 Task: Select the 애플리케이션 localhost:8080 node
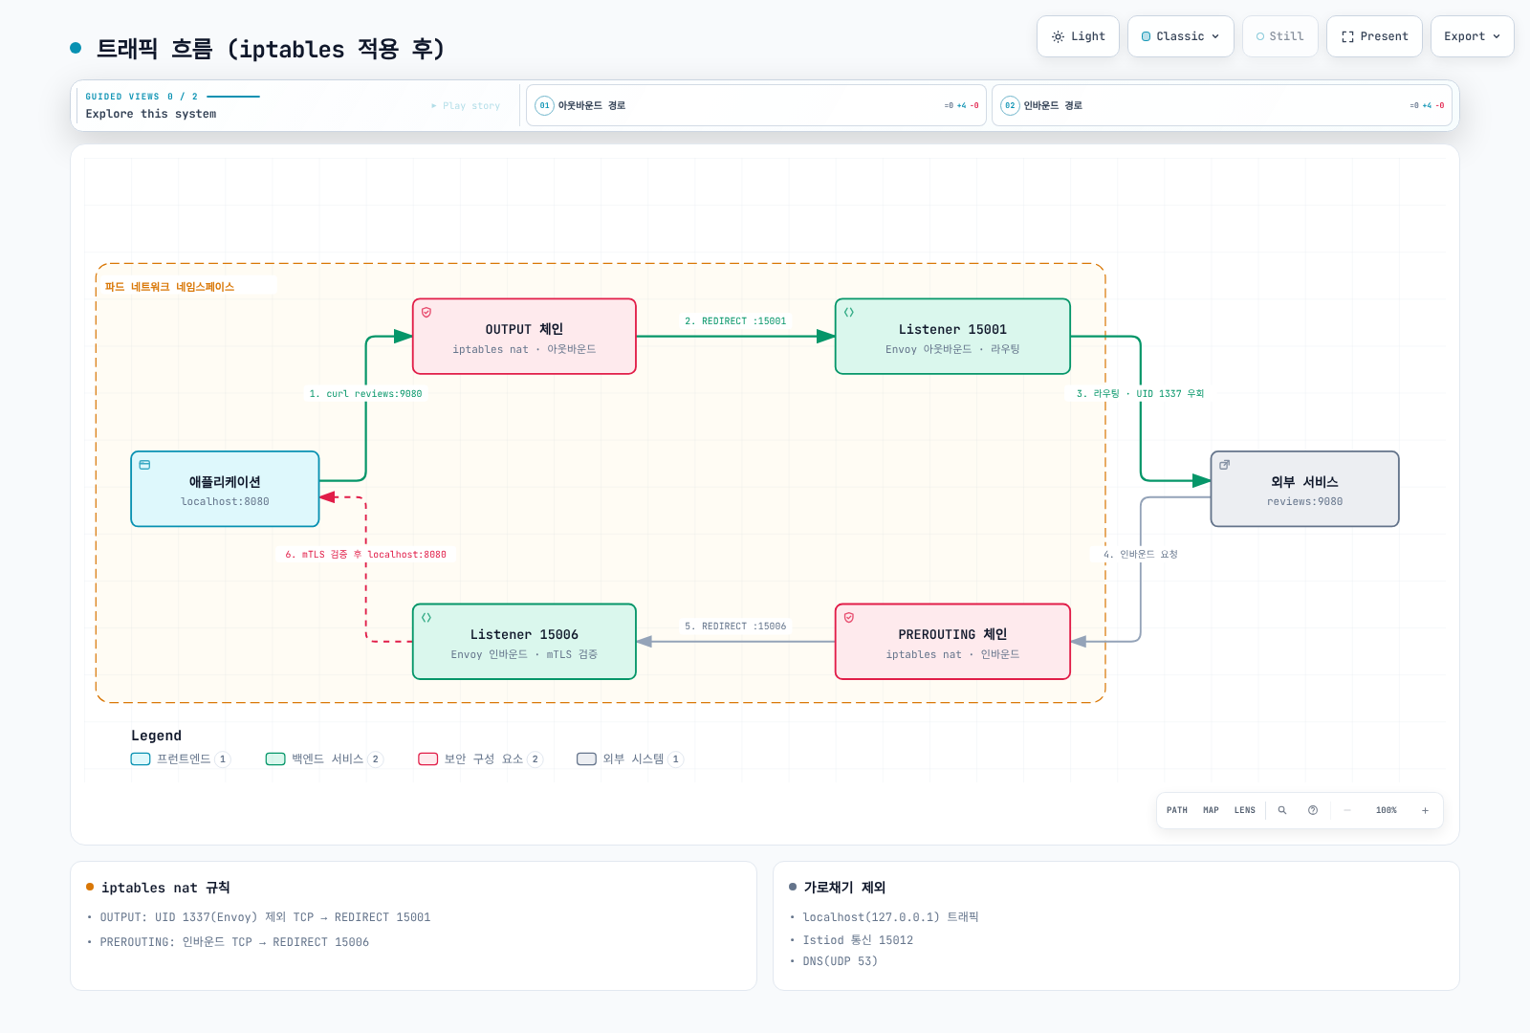click(x=225, y=489)
